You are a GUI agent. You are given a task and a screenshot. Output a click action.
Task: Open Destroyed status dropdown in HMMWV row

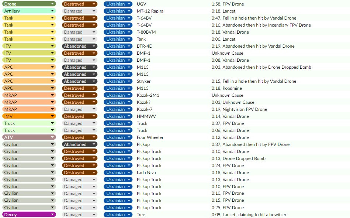coord(80,116)
